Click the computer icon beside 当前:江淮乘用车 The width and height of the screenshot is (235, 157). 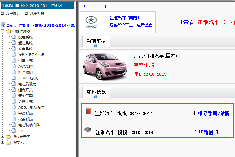tap(3, 25)
